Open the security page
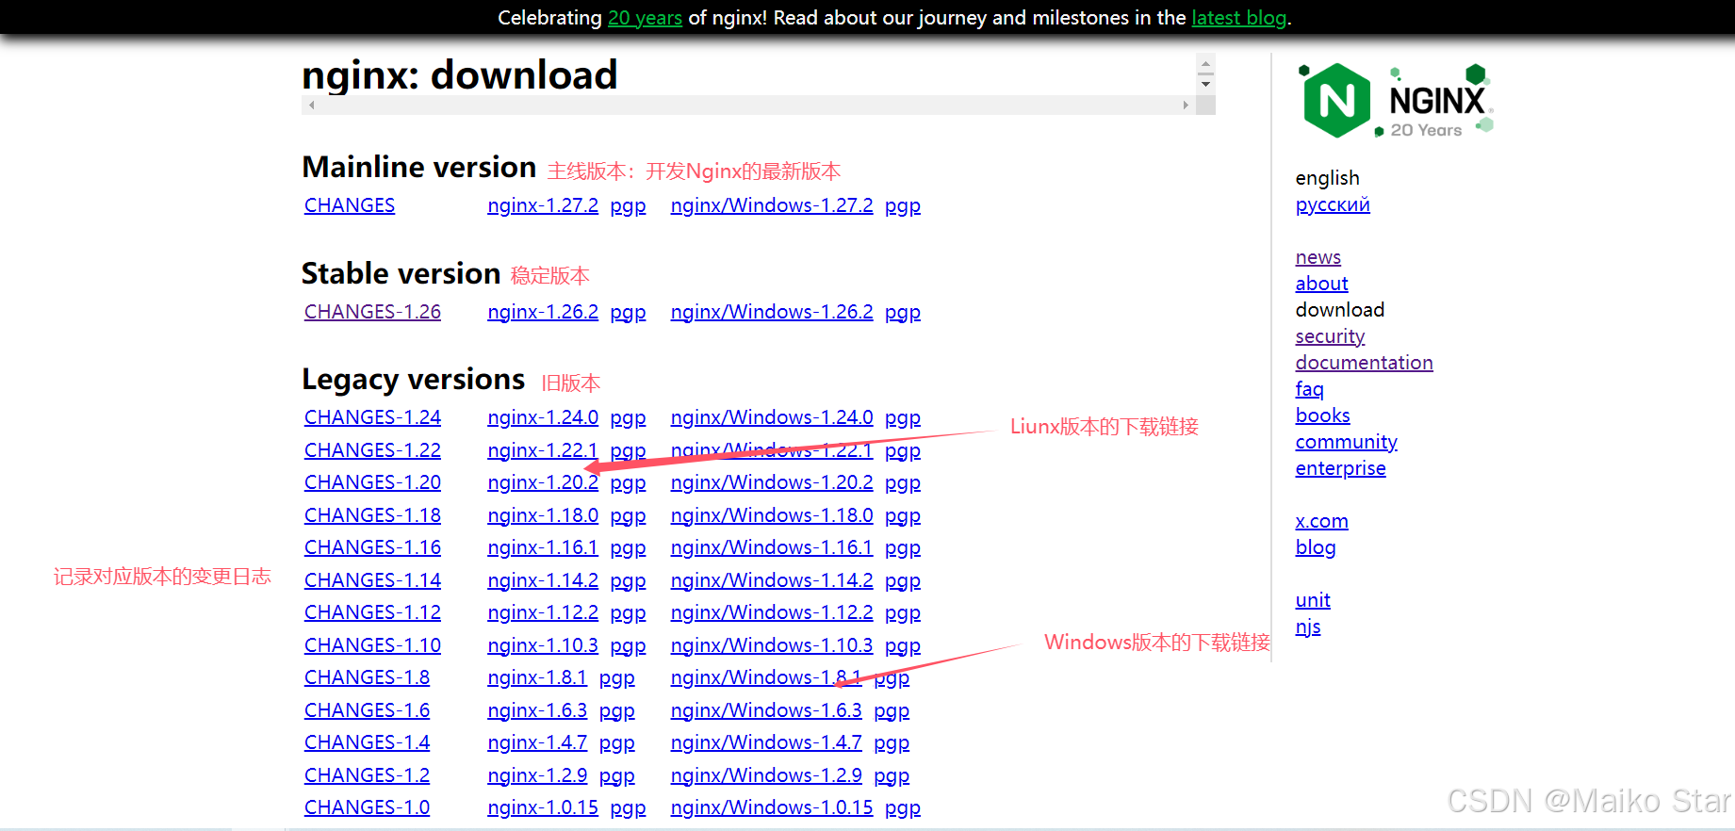This screenshot has width=1735, height=831. [x=1330, y=336]
